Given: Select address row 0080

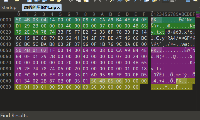Looking at the screenshot, I should [x=6, y=69].
